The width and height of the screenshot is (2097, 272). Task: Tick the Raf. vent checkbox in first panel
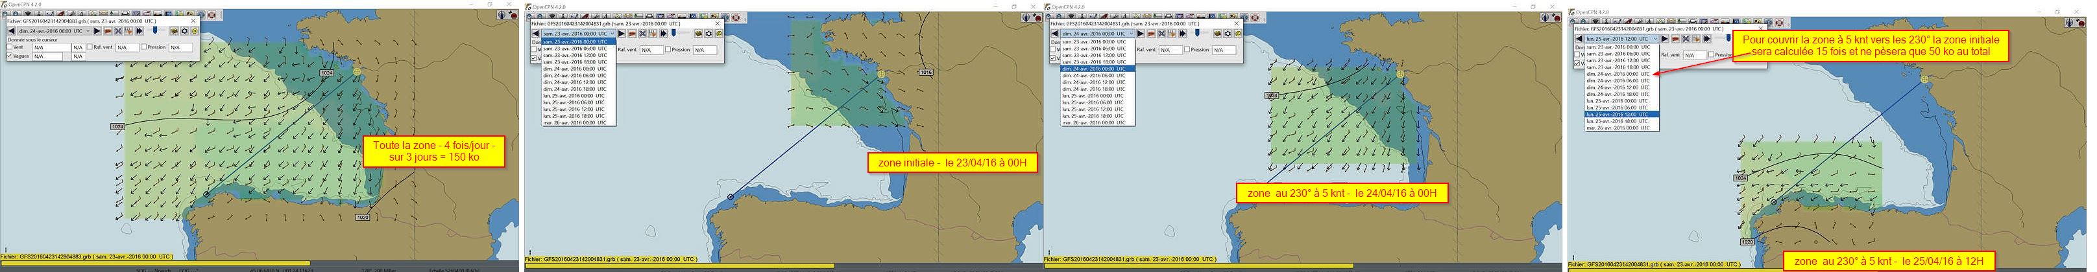tap(90, 47)
